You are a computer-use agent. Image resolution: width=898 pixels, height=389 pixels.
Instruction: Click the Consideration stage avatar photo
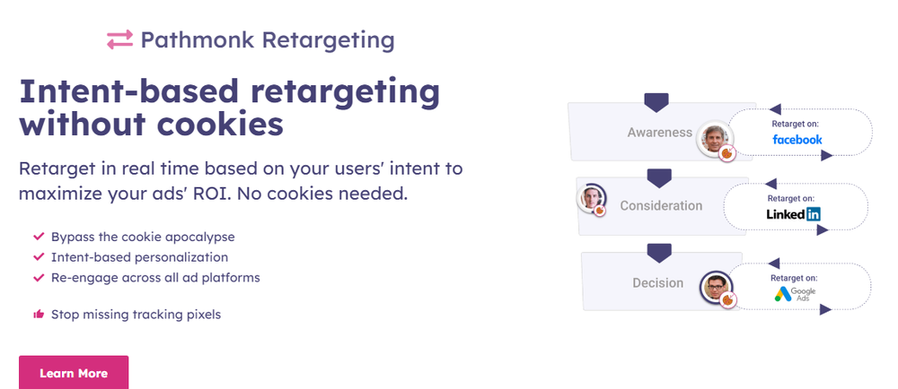click(x=591, y=199)
